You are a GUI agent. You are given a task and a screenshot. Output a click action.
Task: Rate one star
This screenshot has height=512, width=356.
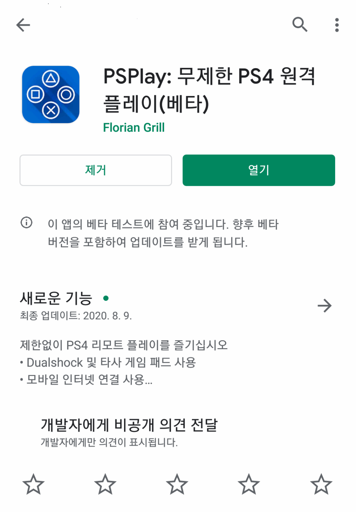[33, 484]
